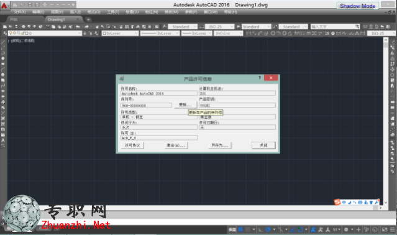Click the 关闭 button in license dialog
This screenshot has height=235, width=397.
click(x=263, y=145)
